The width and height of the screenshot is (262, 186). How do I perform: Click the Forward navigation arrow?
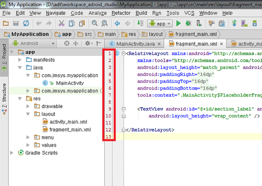pyautogui.click(x=127, y=23)
